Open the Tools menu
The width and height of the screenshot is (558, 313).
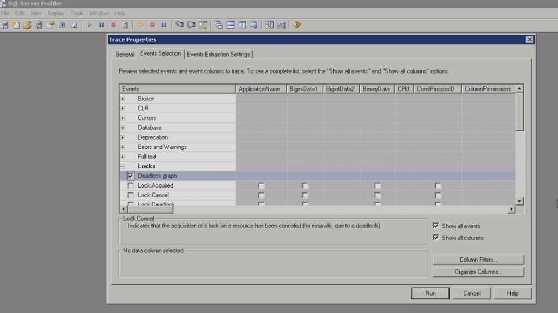[77, 13]
